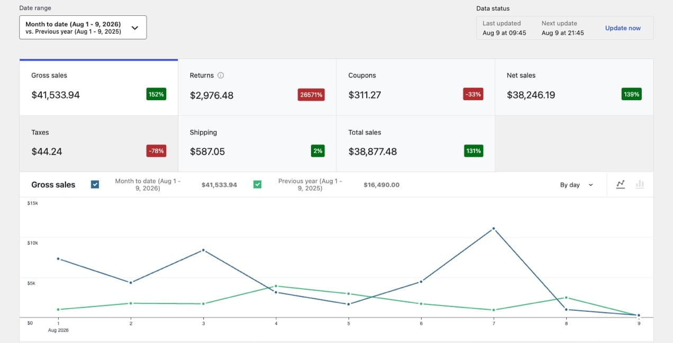Switch to the line chart view icon
The width and height of the screenshot is (673, 343).
point(621,185)
